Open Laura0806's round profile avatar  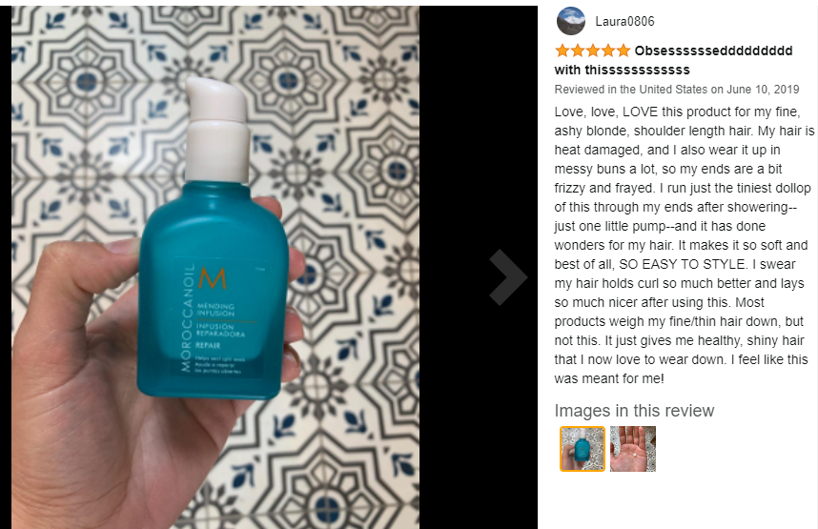(x=571, y=21)
